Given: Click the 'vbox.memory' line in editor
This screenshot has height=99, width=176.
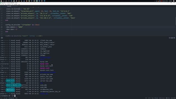Looking at the screenshot, I should pos(15,27).
